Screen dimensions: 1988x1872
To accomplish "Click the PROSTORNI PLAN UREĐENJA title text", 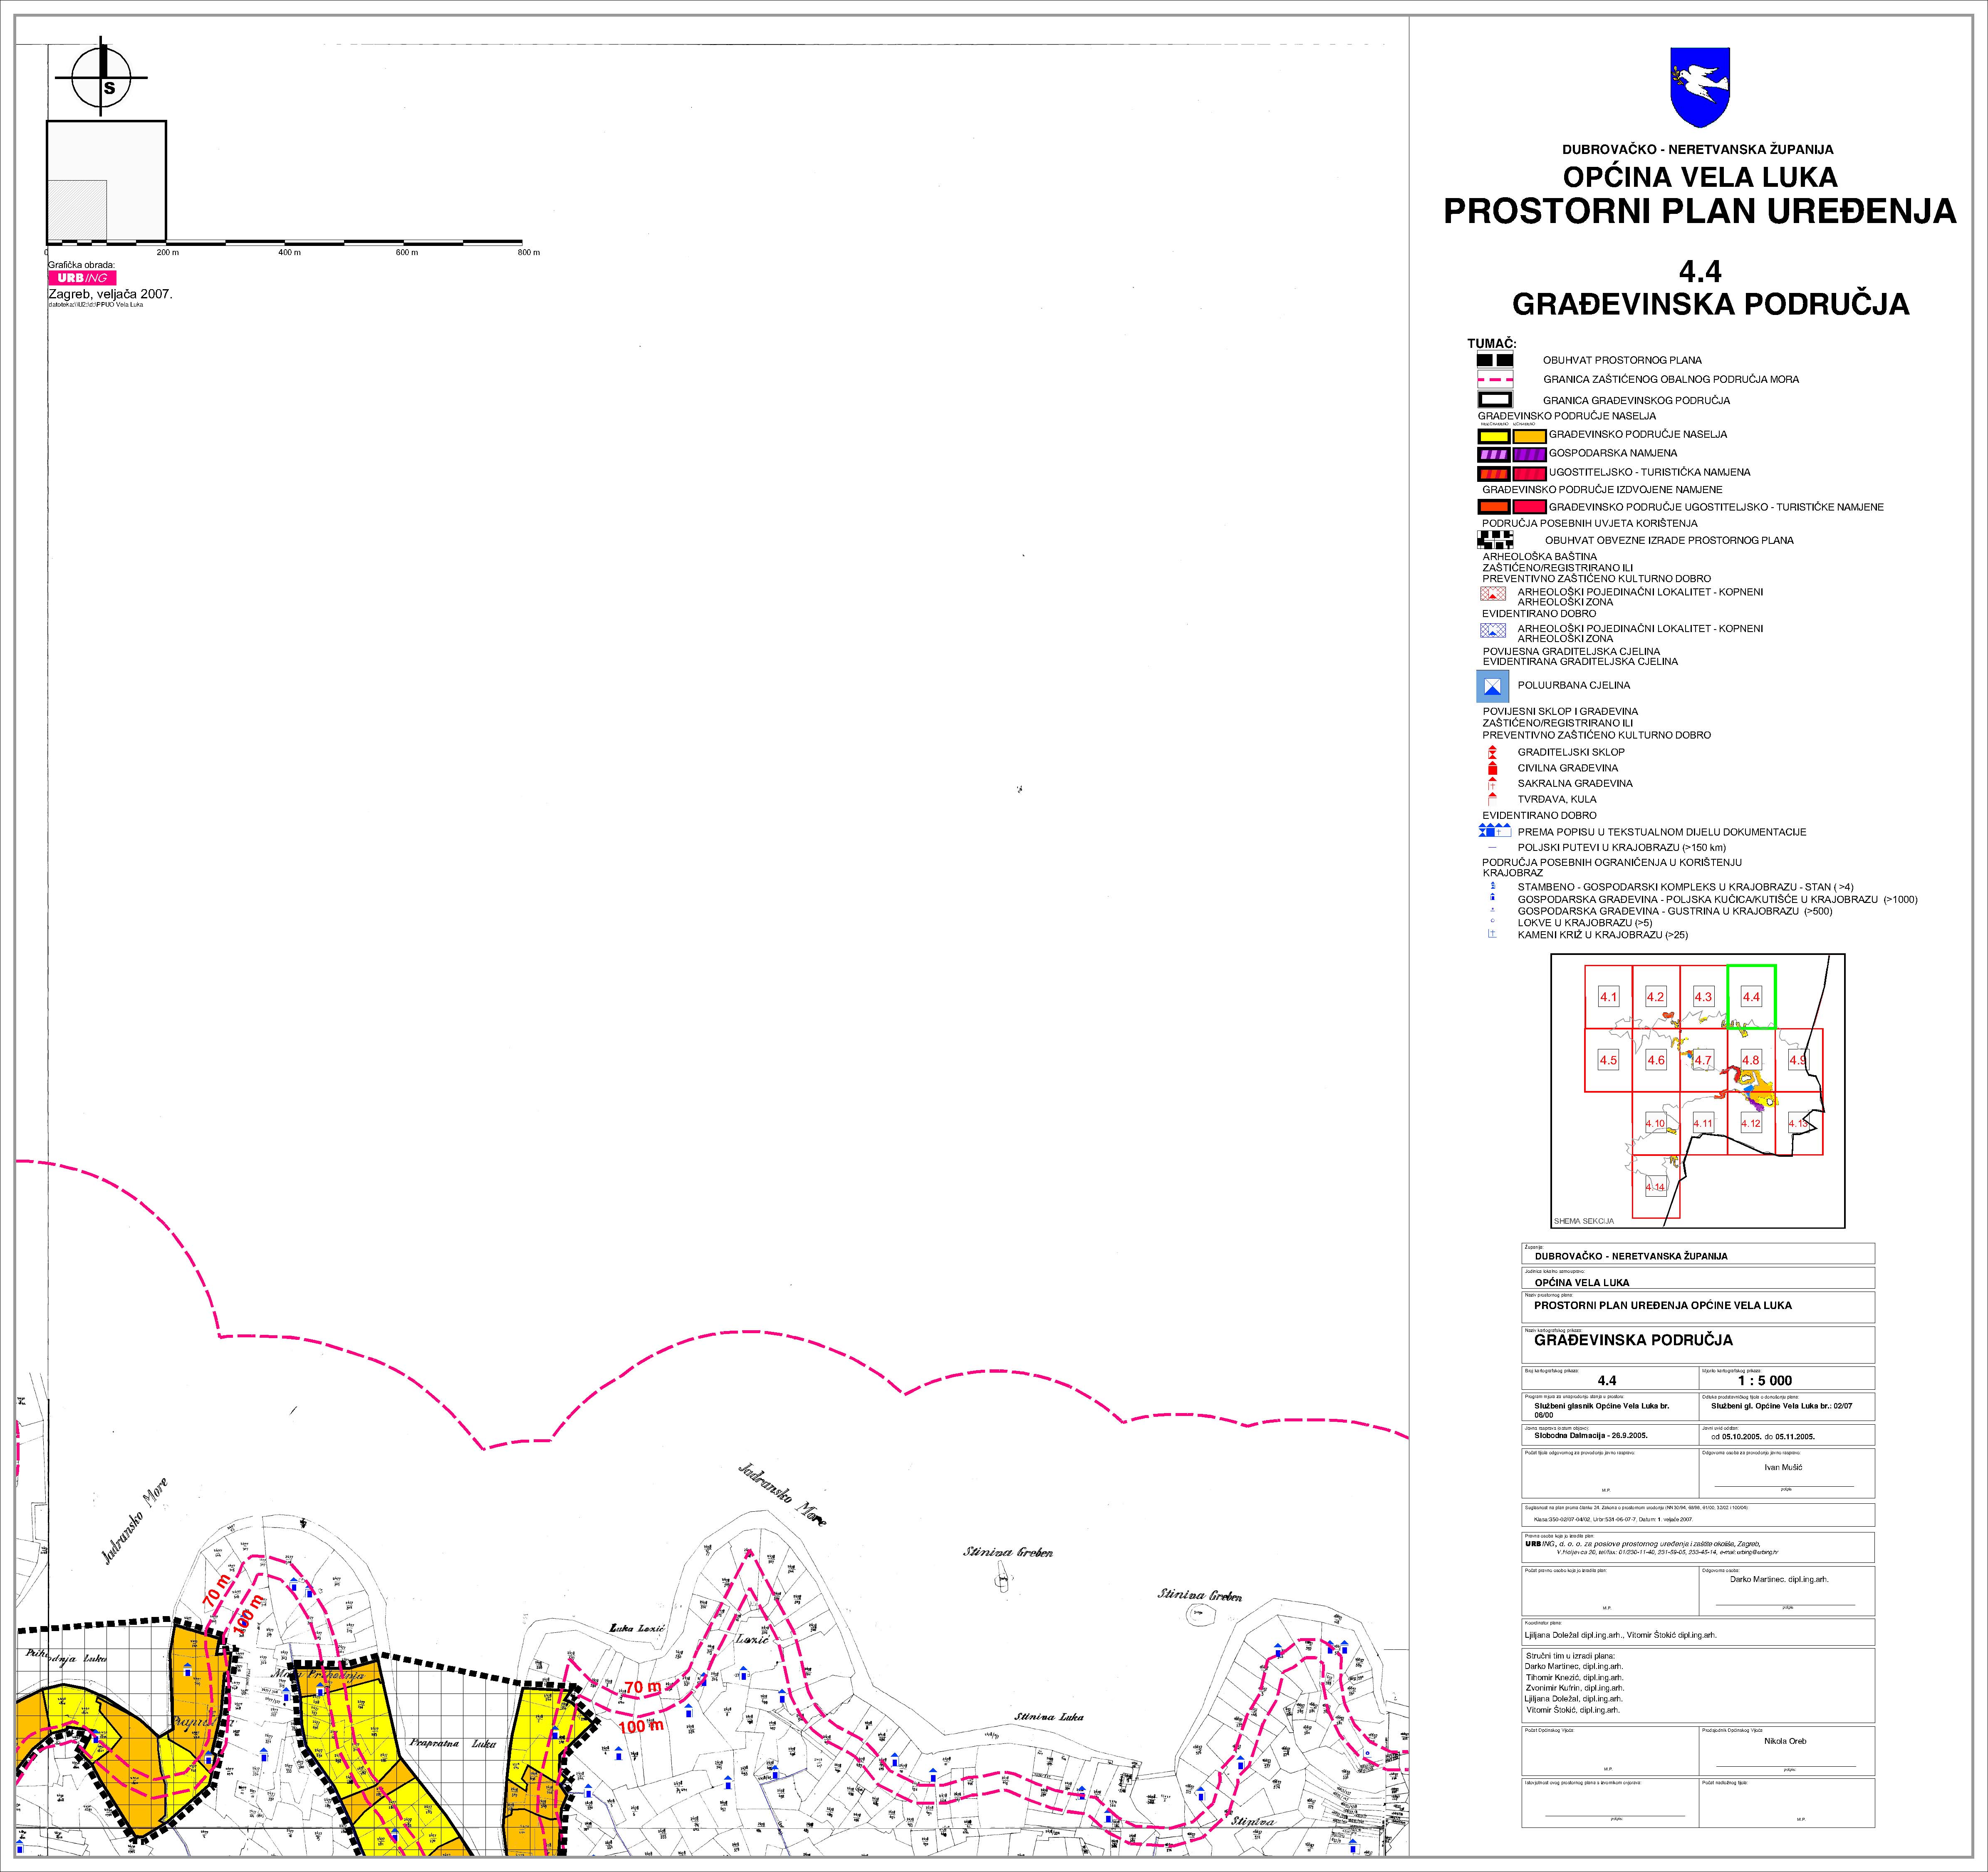I will click(1700, 211).
